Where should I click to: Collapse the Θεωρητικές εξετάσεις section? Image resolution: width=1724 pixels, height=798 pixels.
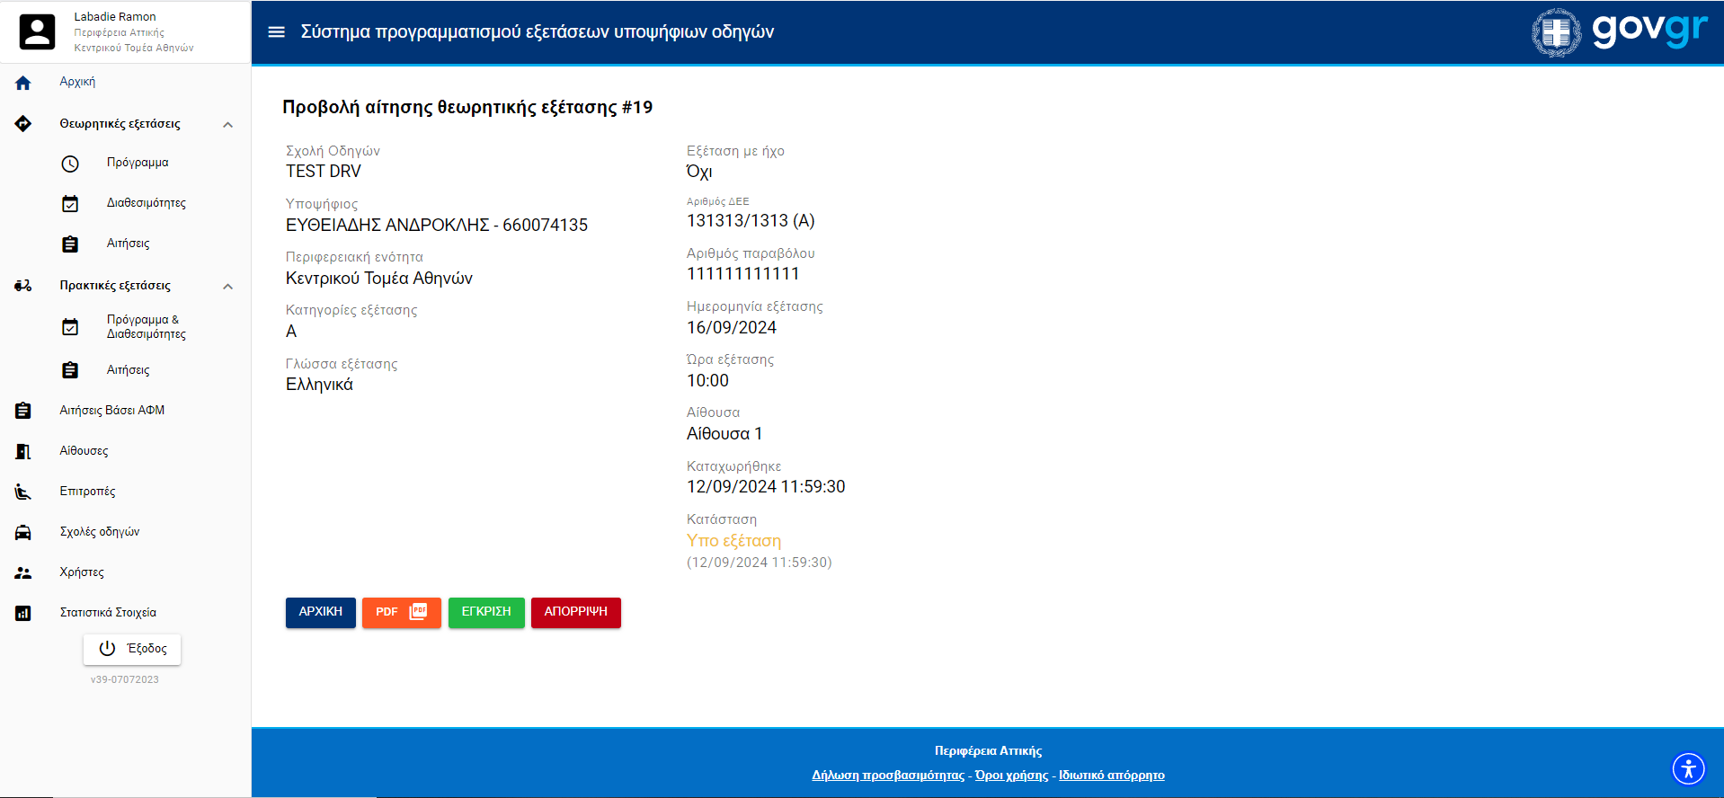[227, 125]
